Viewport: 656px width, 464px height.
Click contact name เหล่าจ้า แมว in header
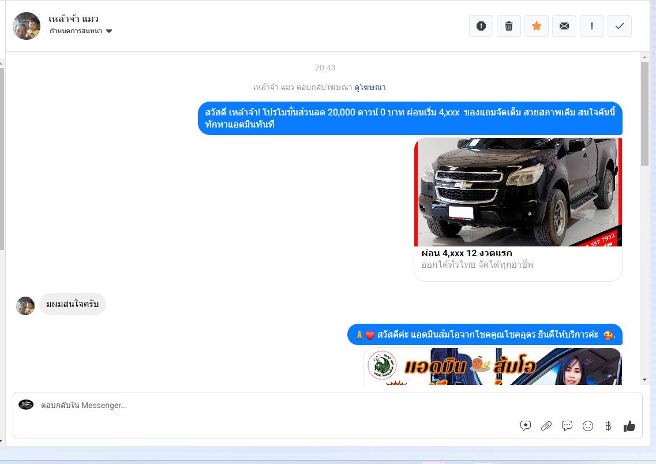point(74,19)
